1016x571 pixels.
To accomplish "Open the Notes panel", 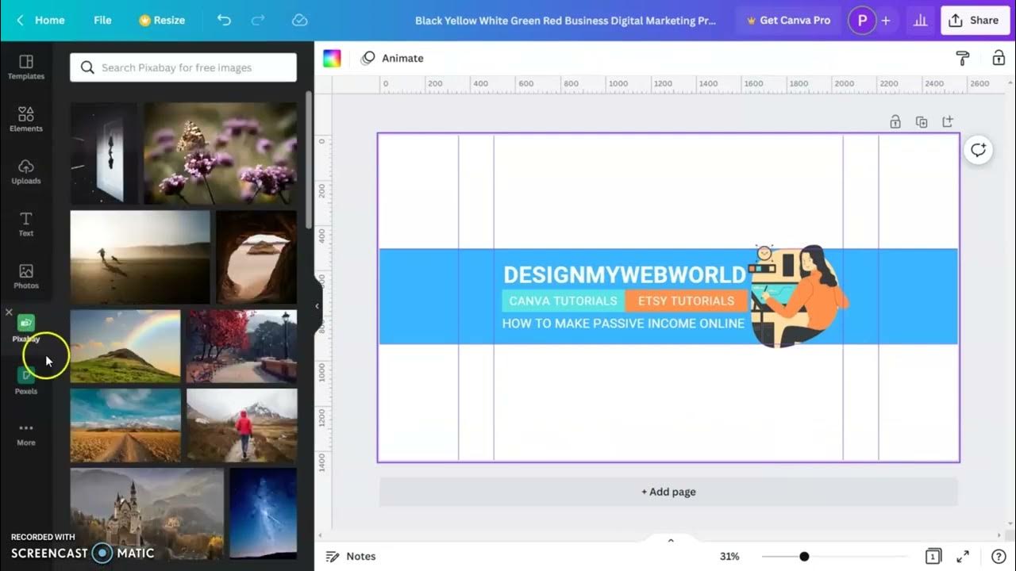I will [x=351, y=557].
